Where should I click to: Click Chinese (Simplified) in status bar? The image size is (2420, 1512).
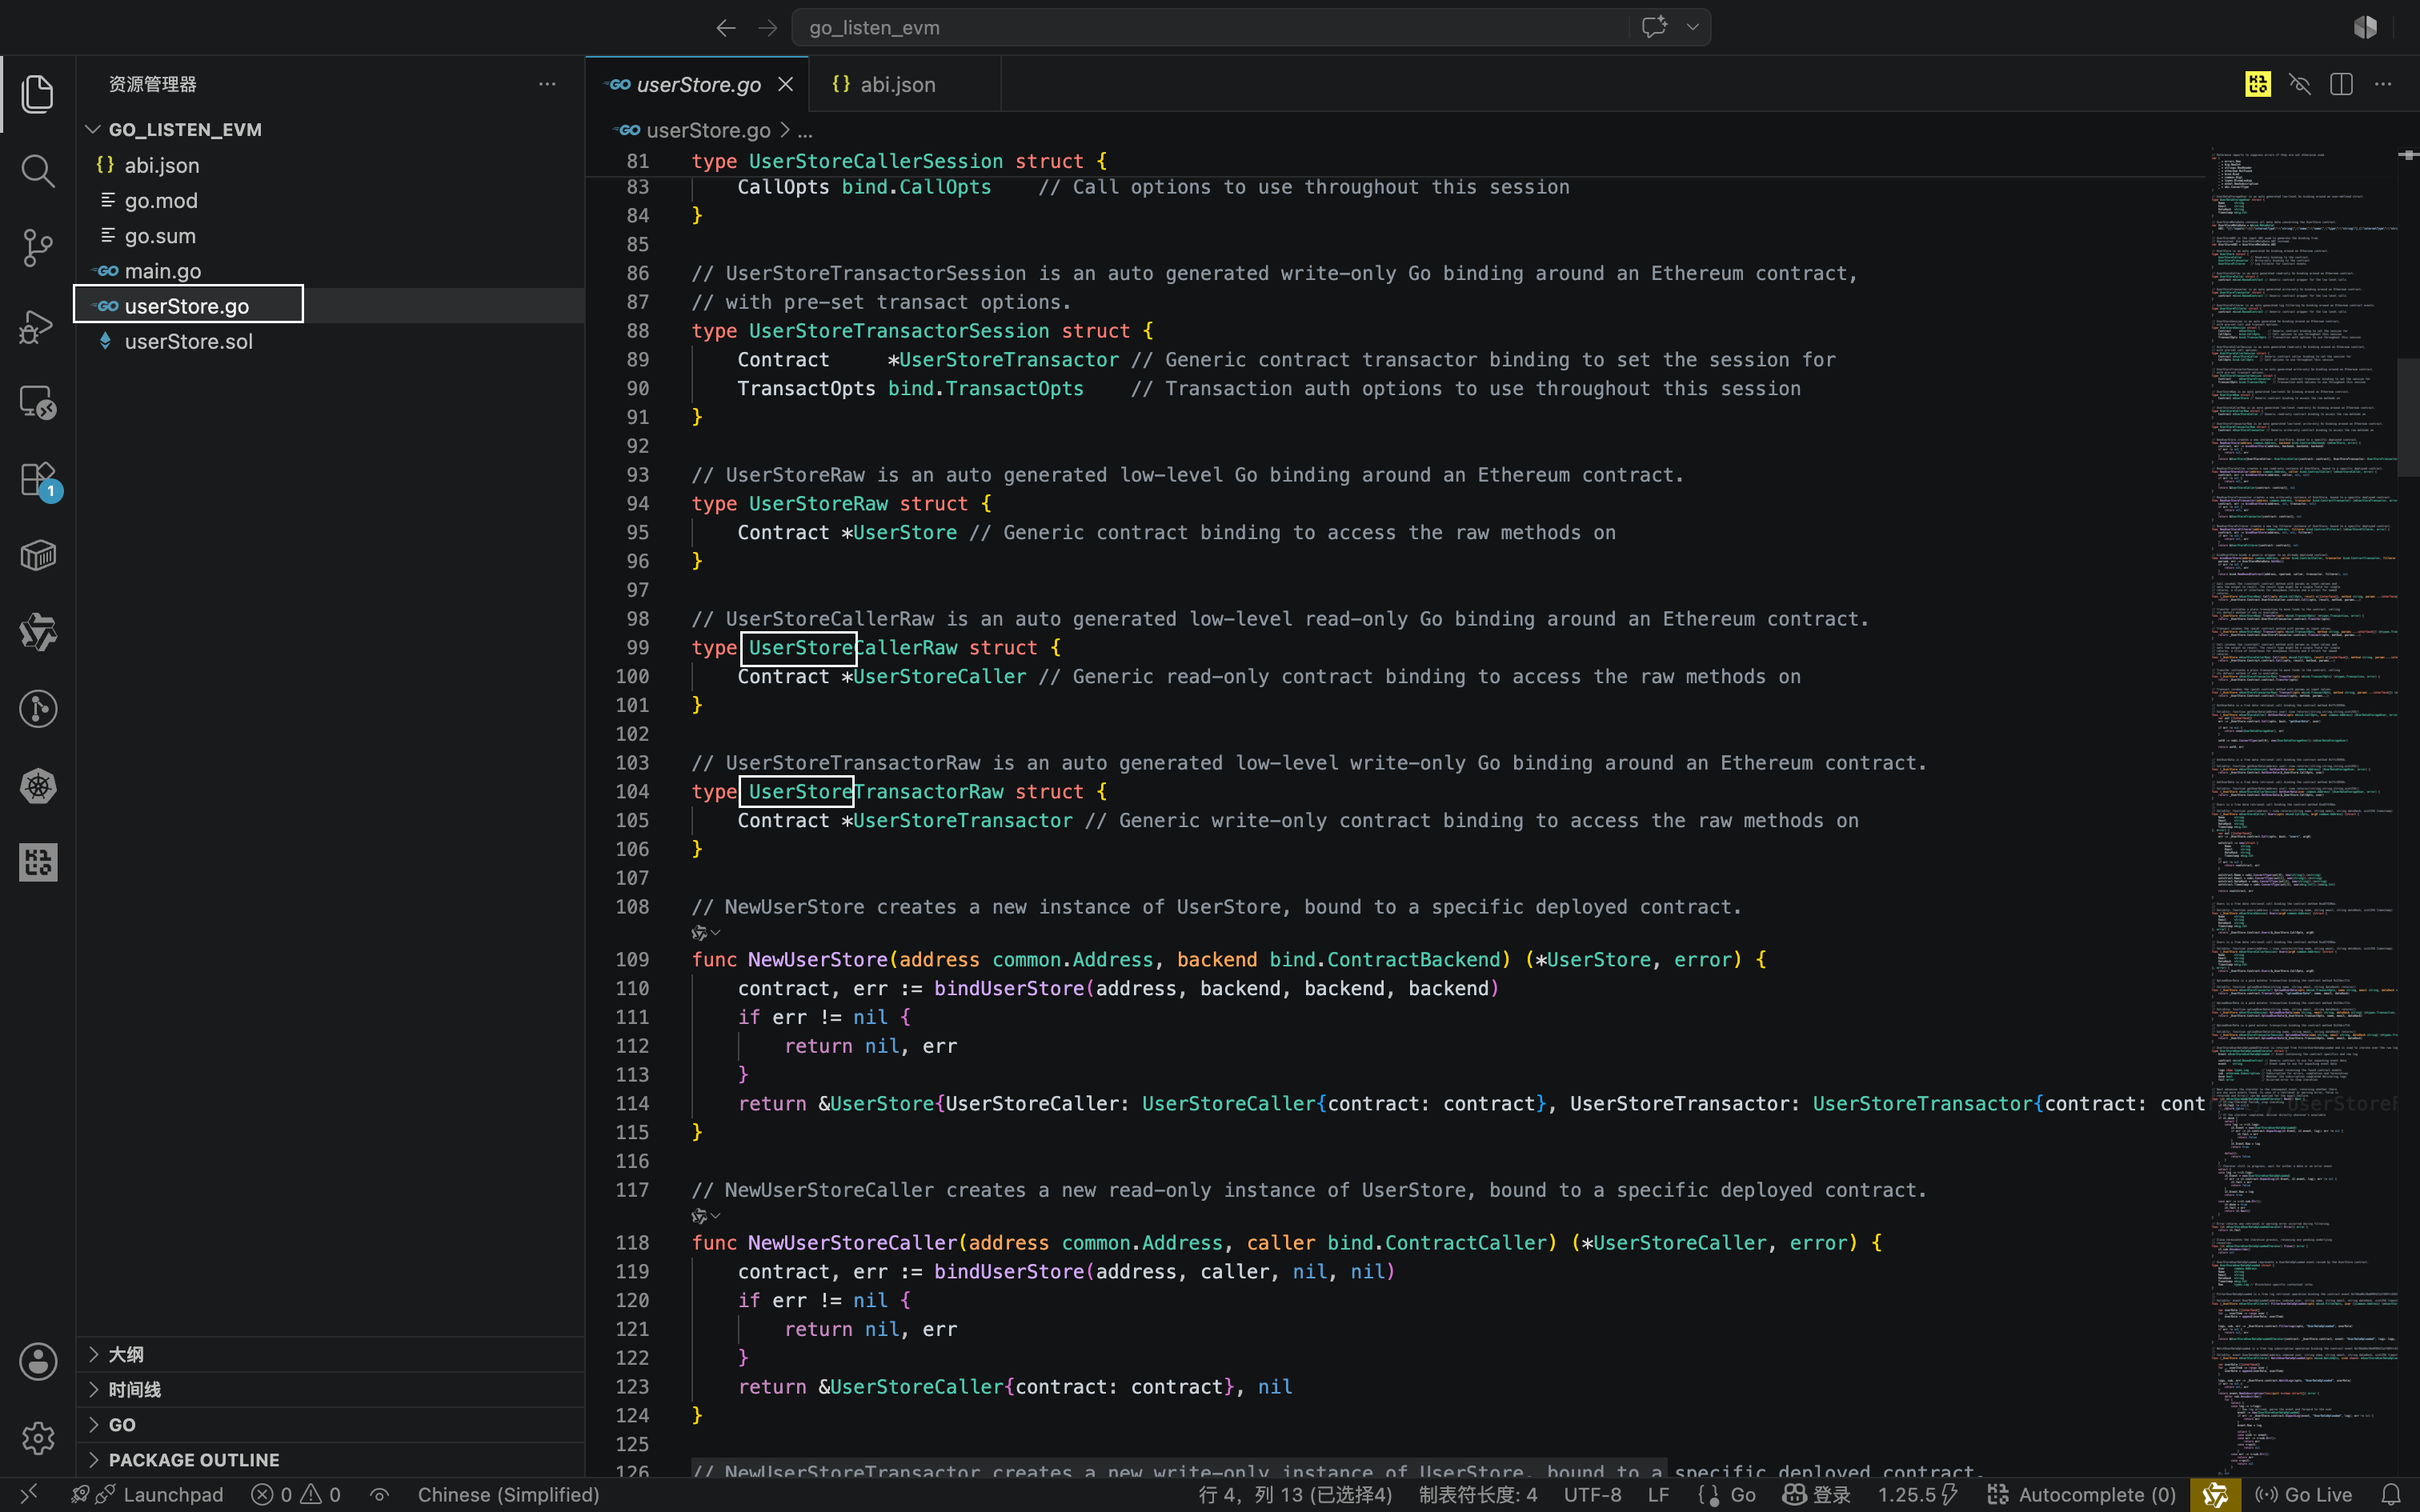tap(508, 1494)
